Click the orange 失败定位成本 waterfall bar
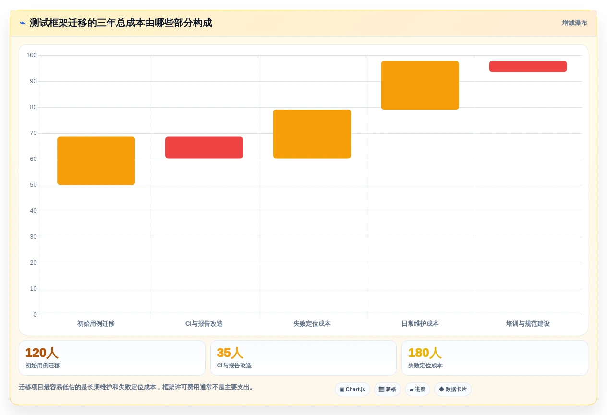The height and width of the screenshot is (415, 607). point(312,134)
